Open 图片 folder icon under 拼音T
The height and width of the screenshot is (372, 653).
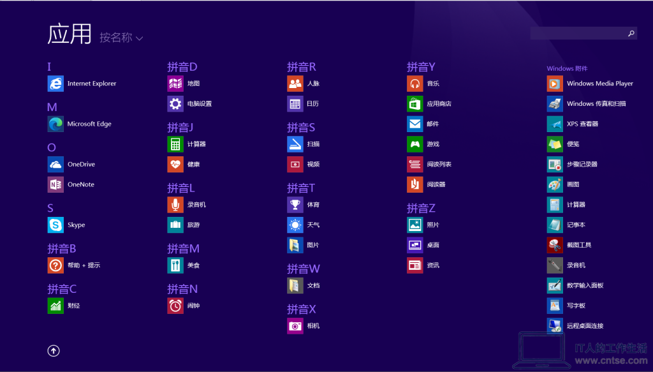tap(295, 246)
